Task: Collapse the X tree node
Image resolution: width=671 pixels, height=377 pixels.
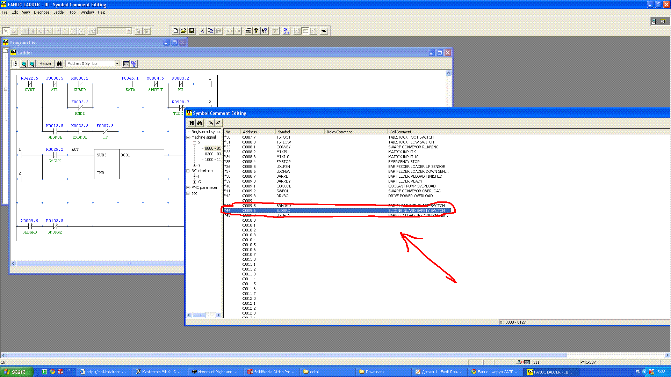Action: coord(194,143)
